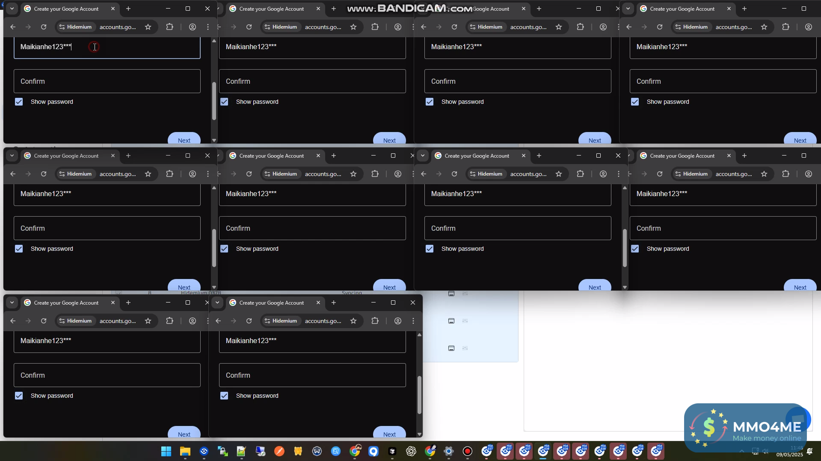The image size is (821, 461).
Task: Click the scrollbar thumb in top-left window
Action: [x=214, y=101]
